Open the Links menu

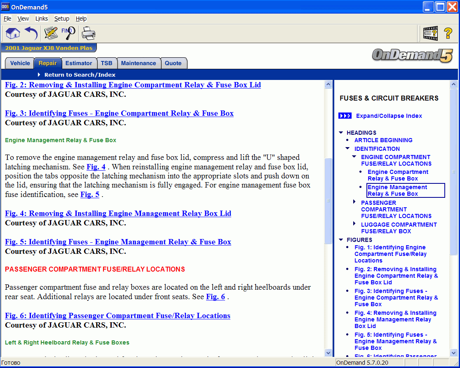42,19
